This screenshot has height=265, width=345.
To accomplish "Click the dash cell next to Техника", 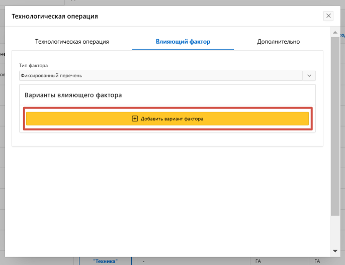I will [144, 261].
